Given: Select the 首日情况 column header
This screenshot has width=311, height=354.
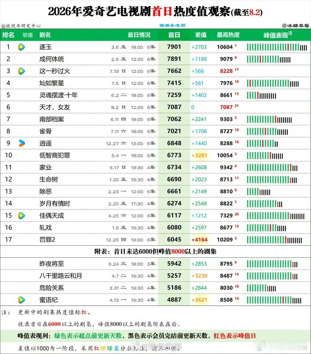Looking at the screenshot, I should tap(139, 35).
